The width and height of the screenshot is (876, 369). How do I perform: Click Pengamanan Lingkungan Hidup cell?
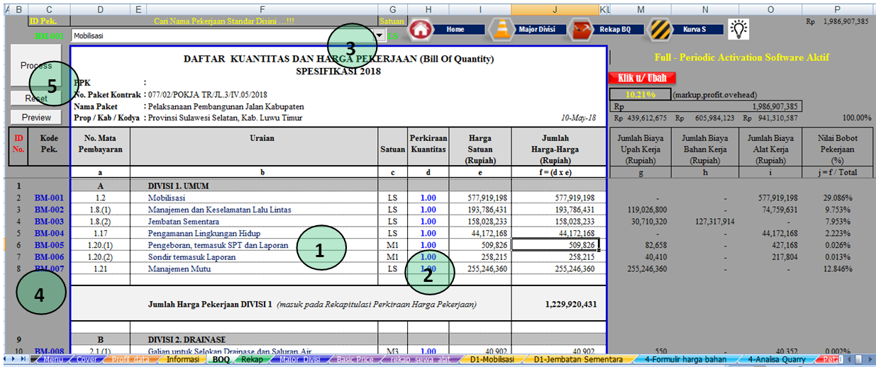(255, 234)
